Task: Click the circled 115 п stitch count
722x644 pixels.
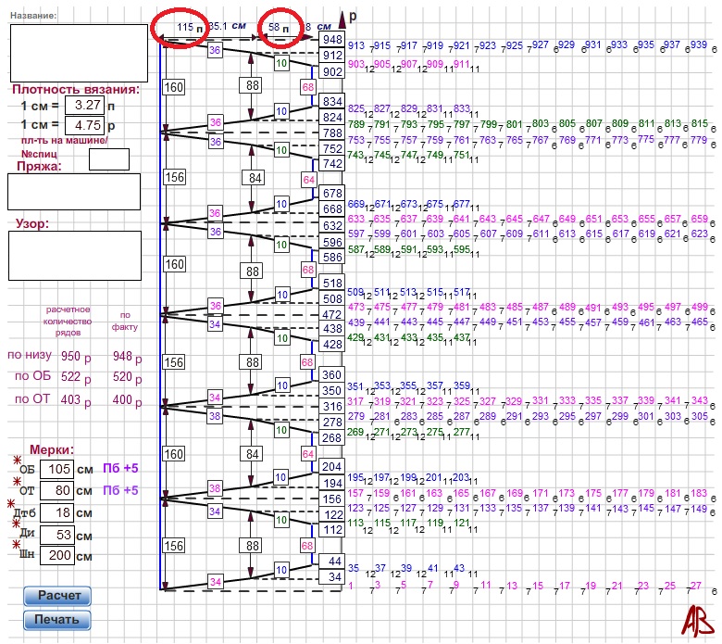Action: tap(183, 29)
